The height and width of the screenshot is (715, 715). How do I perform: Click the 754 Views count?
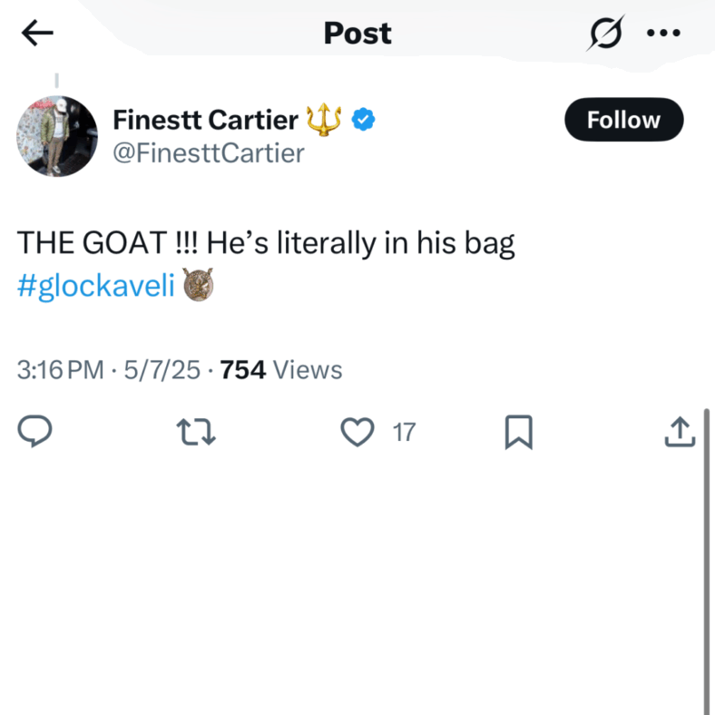point(281,369)
